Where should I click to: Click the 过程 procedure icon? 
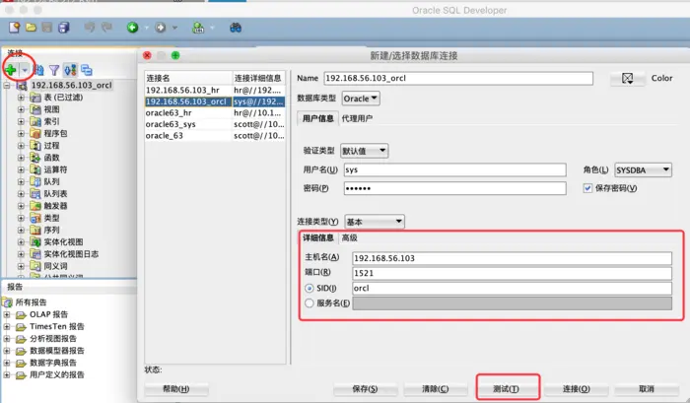(35, 146)
